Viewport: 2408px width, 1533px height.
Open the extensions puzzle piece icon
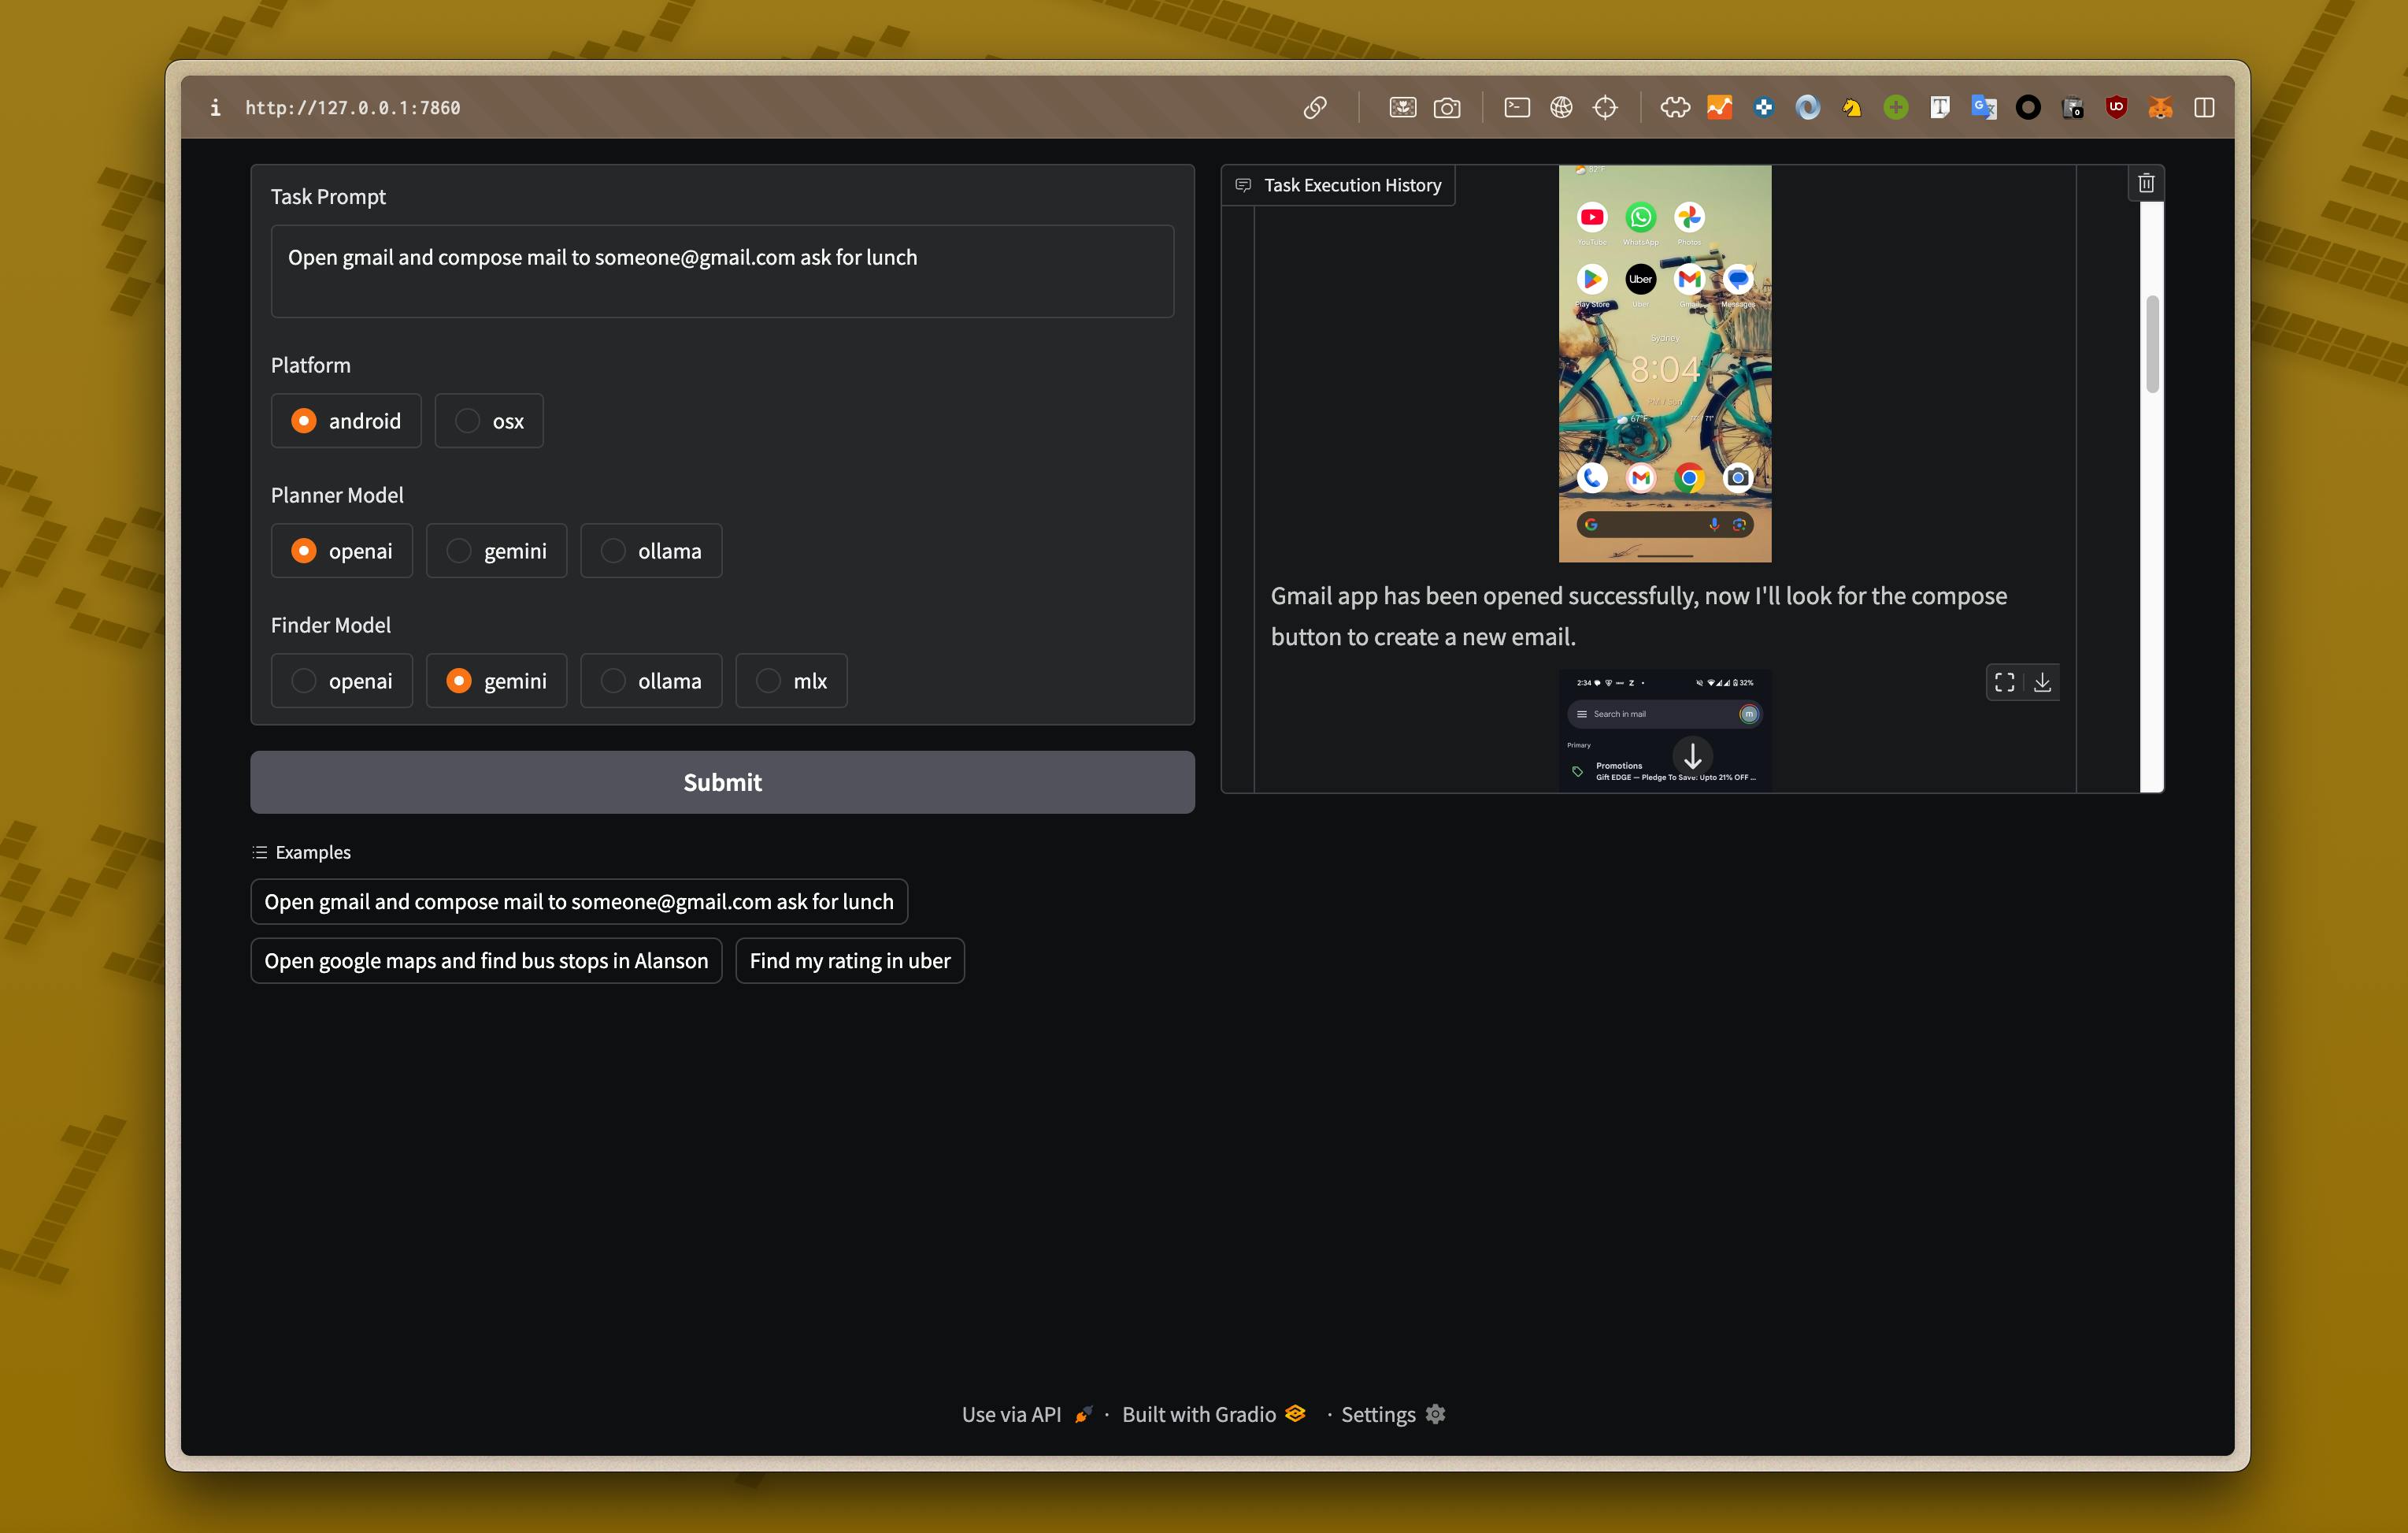coord(1675,107)
